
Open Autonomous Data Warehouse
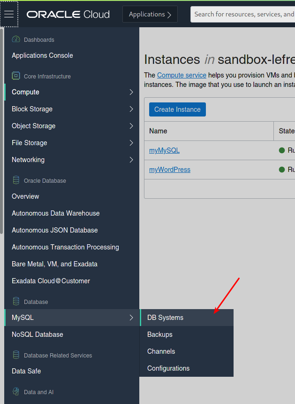[x=55, y=213]
